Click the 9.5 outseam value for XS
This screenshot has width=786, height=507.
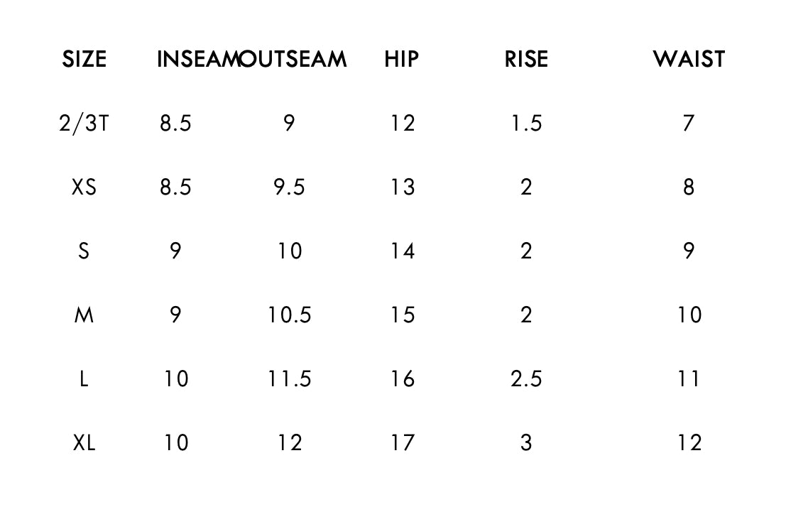click(x=289, y=187)
